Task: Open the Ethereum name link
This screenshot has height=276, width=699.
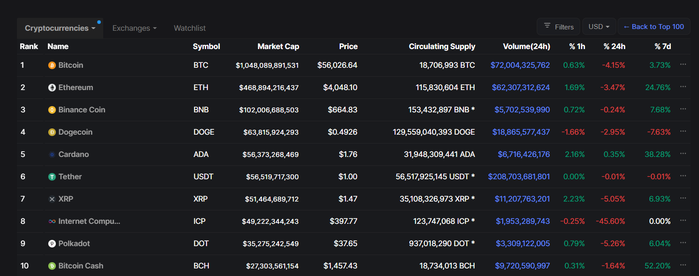Action: click(x=76, y=87)
